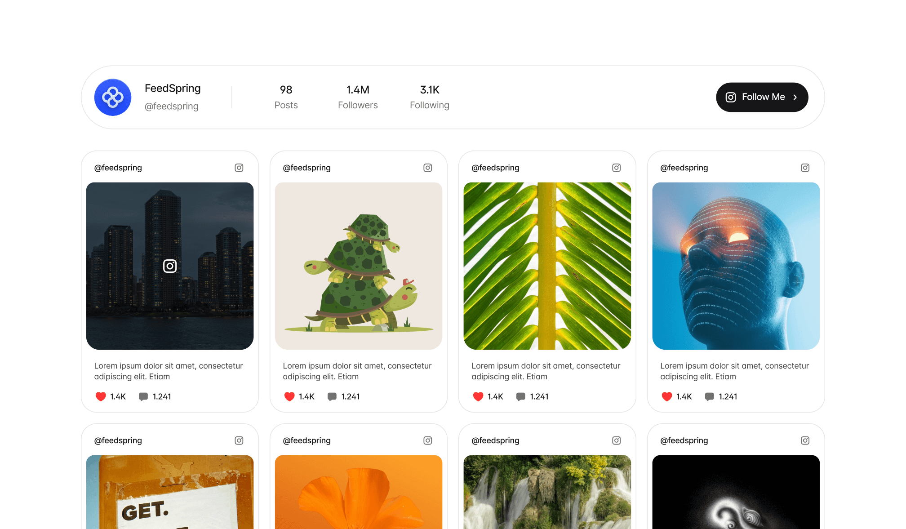Click the Instagram icon inside Follow Me button
906x529 pixels.
pos(731,97)
